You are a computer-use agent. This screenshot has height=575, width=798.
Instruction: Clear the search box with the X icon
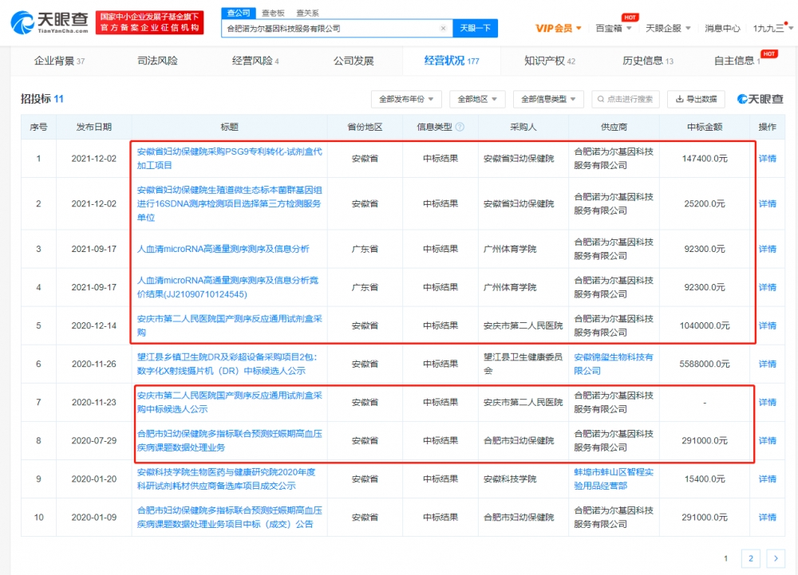(x=443, y=29)
